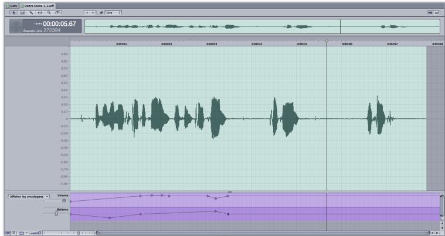Open the Lire automation mode dropdown

click(113, 12)
